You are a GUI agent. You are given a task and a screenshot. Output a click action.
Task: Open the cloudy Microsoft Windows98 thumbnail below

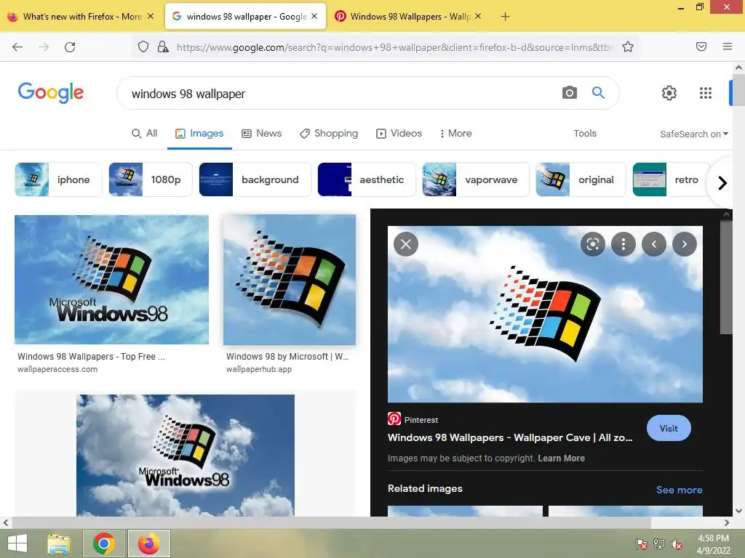[186, 456]
